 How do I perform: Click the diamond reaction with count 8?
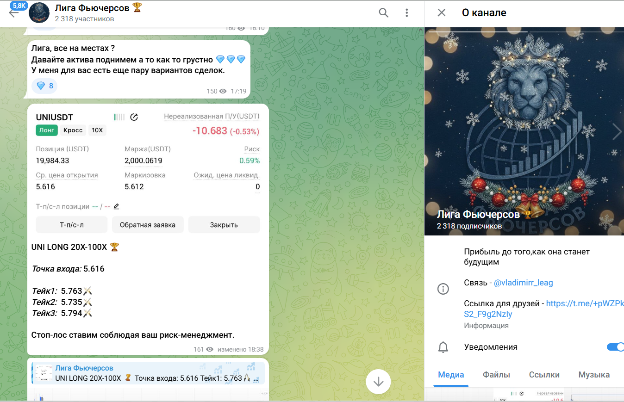44,86
